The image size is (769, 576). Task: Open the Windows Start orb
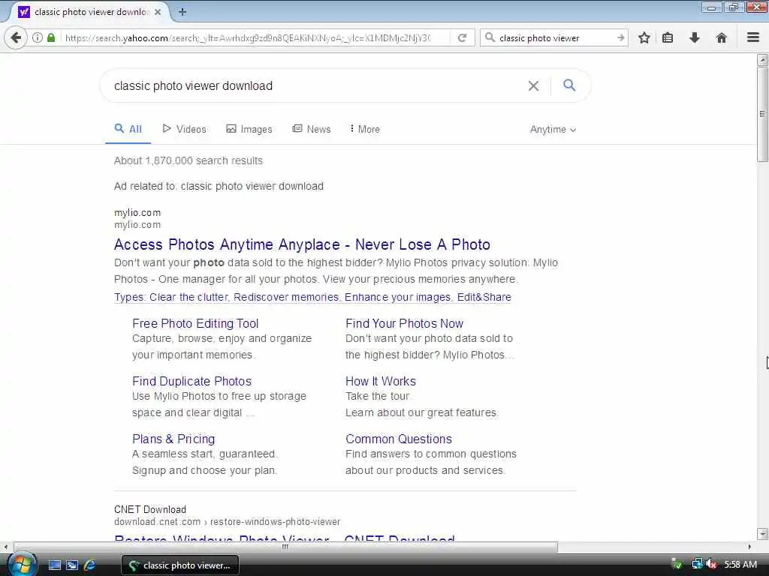click(x=22, y=564)
